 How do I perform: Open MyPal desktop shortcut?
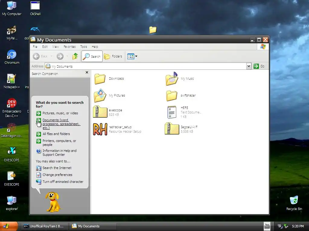coord(12,33)
